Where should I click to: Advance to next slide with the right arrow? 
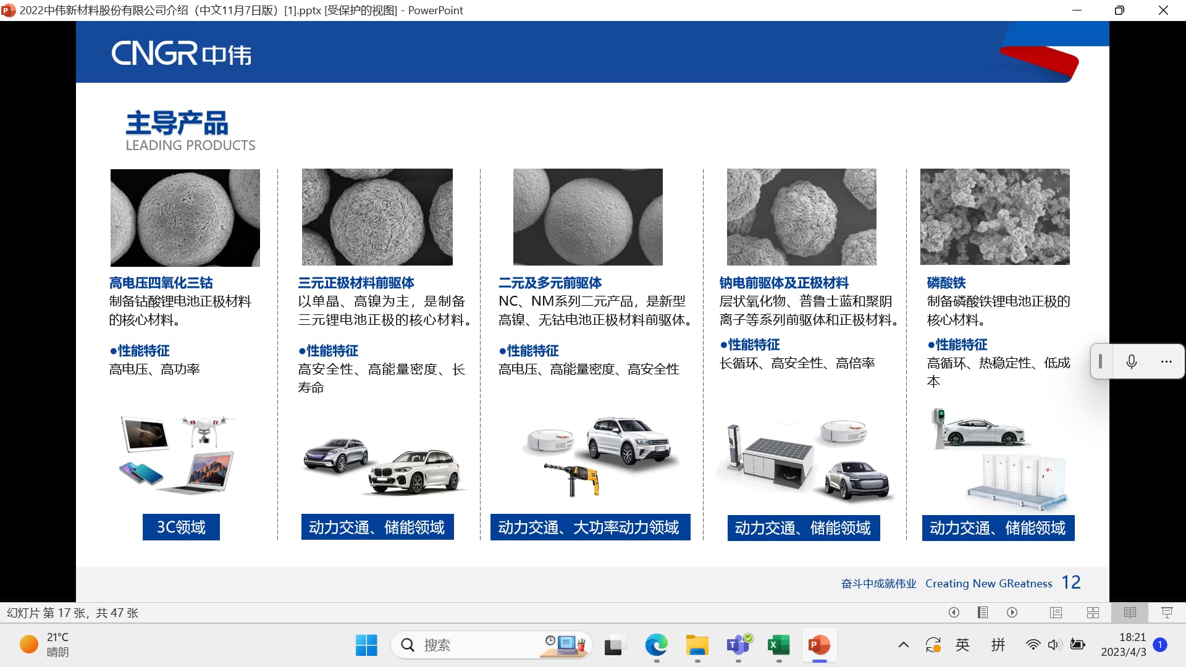click(1012, 613)
